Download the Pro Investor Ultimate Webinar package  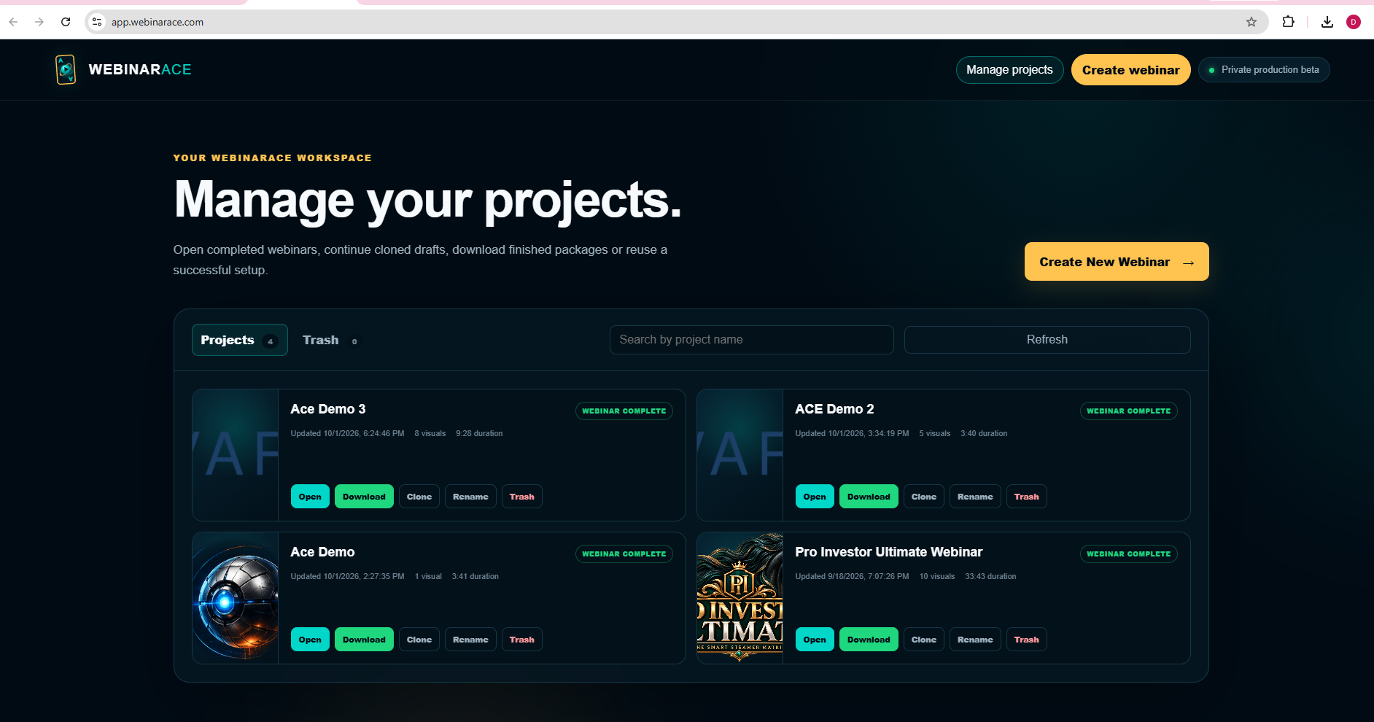[869, 640]
